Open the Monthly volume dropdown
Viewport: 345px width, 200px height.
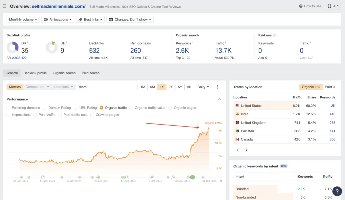pos(23,19)
